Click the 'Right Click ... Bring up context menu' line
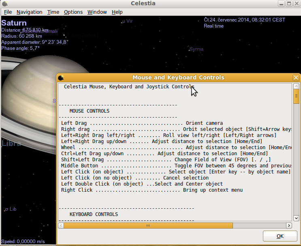Screen dimensions: 301x246 point(152,190)
